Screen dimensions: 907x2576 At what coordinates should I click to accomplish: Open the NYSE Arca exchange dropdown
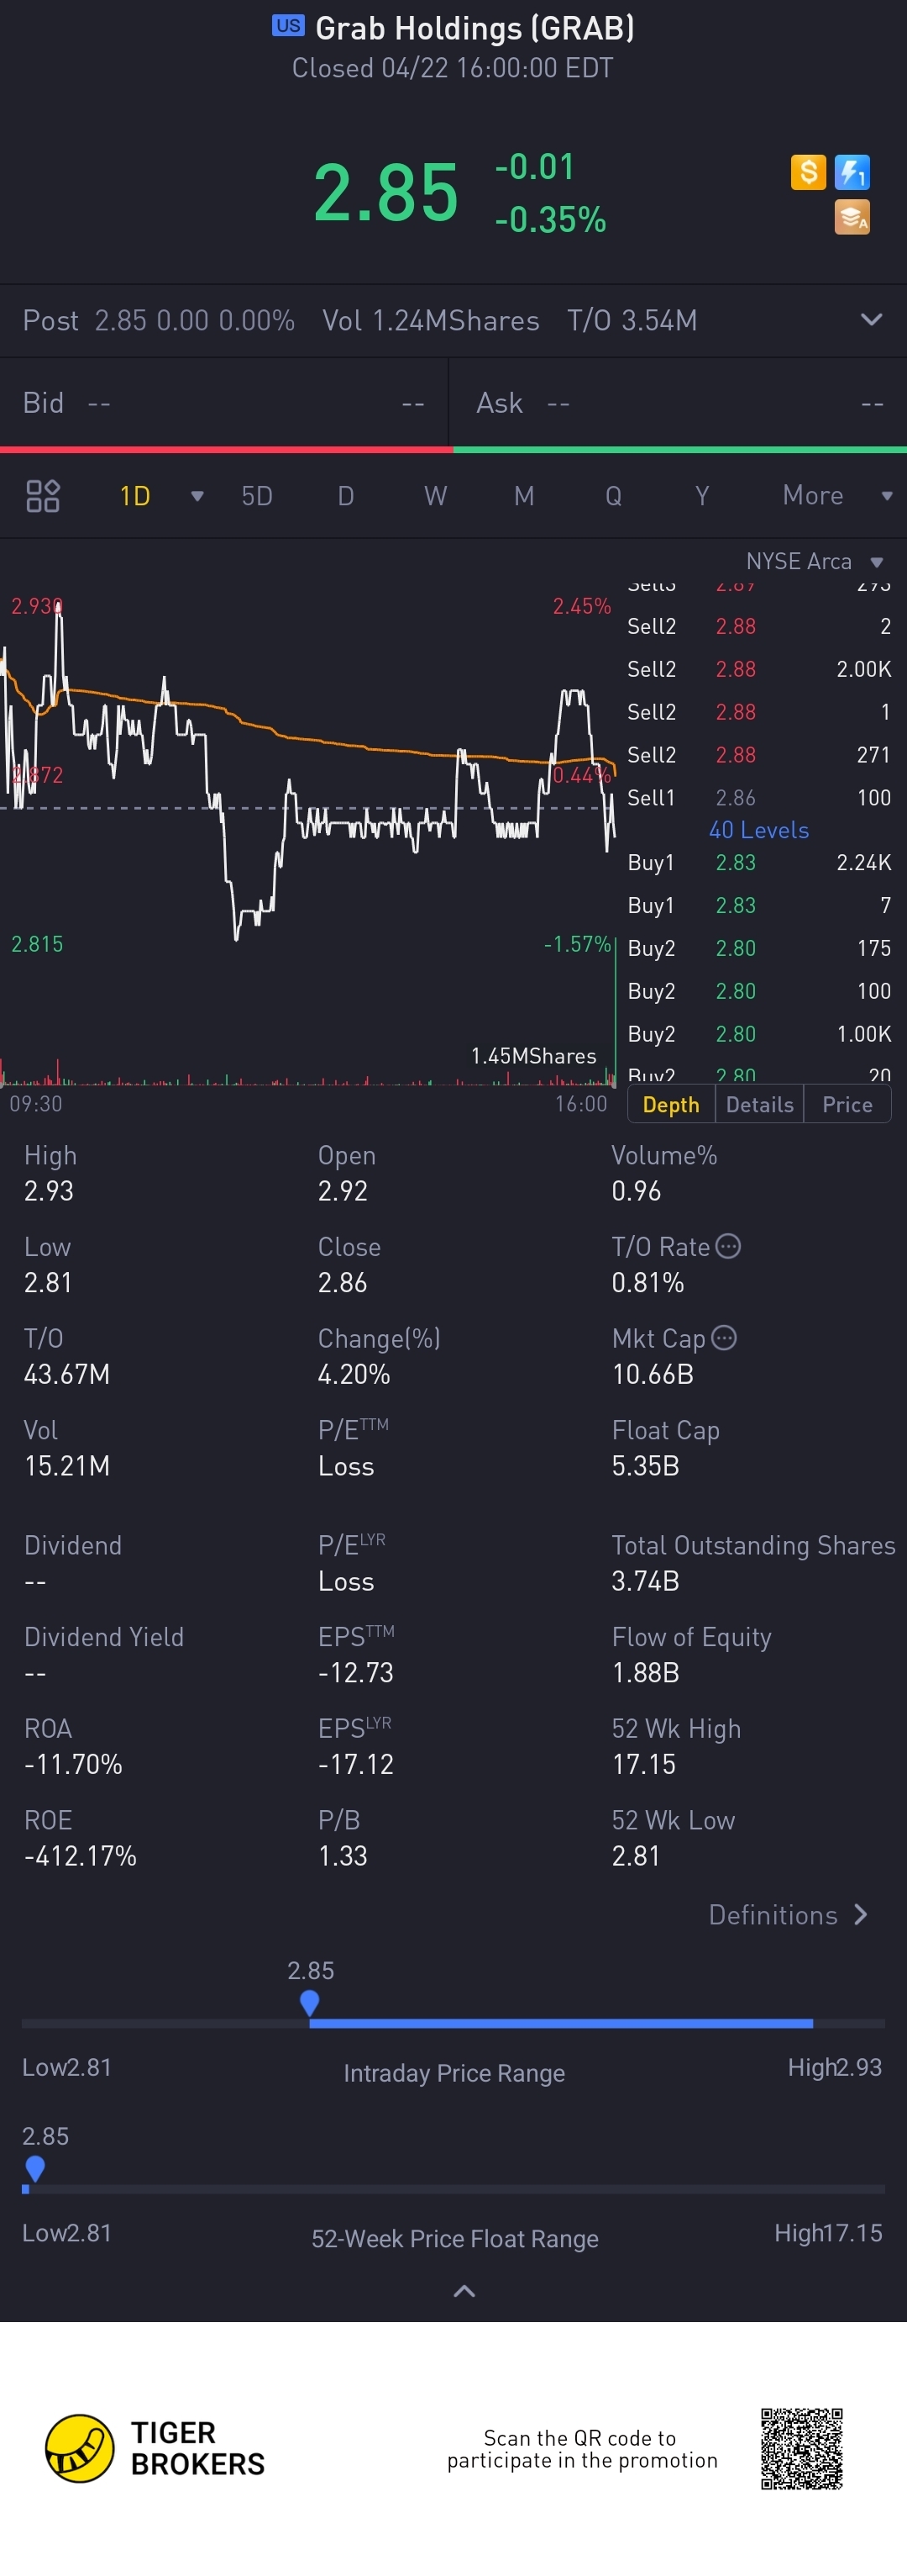[x=814, y=561]
